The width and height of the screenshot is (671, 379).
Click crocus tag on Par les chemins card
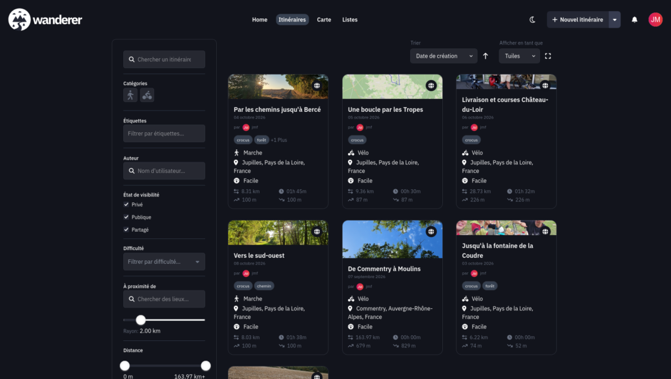point(243,140)
